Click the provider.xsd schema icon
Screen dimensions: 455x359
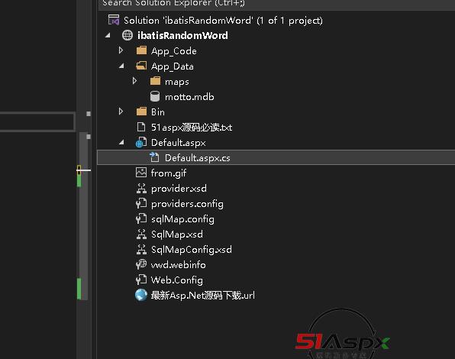[x=141, y=189]
